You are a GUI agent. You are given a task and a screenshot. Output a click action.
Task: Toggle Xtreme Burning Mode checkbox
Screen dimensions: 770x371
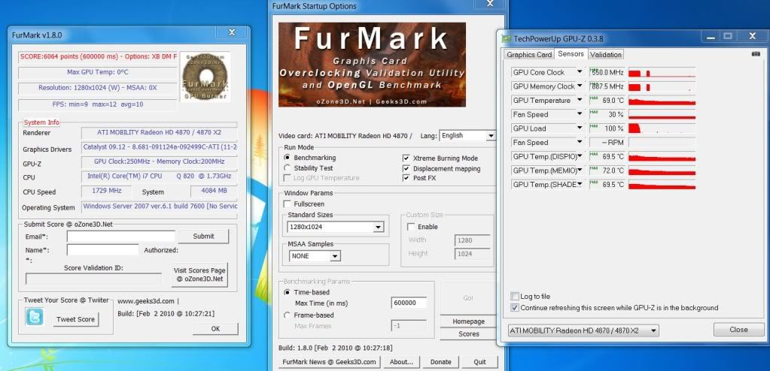pos(406,158)
